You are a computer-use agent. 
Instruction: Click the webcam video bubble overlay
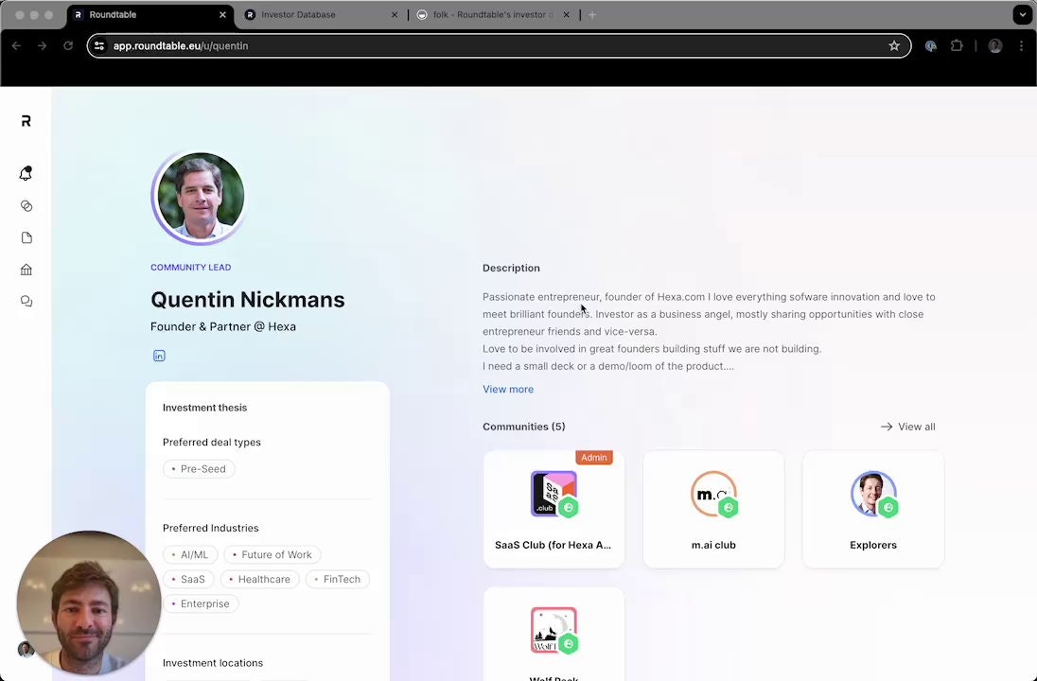89,603
